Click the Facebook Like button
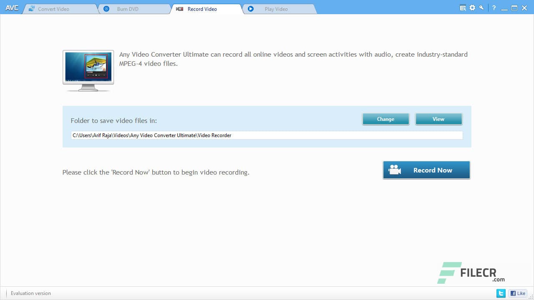This screenshot has width=534, height=300. pos(517,293)
